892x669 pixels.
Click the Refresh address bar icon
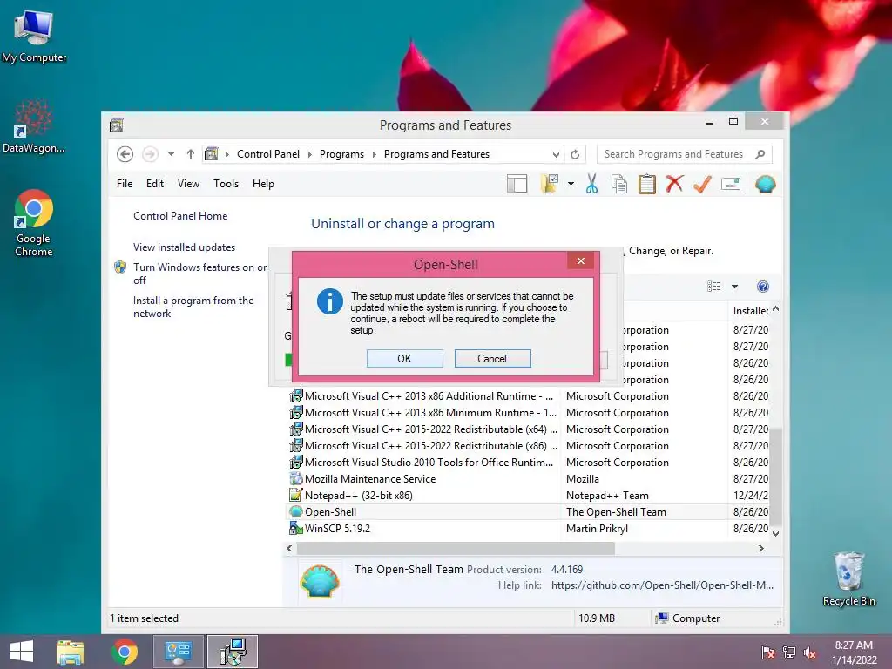(x=575, y=154)
